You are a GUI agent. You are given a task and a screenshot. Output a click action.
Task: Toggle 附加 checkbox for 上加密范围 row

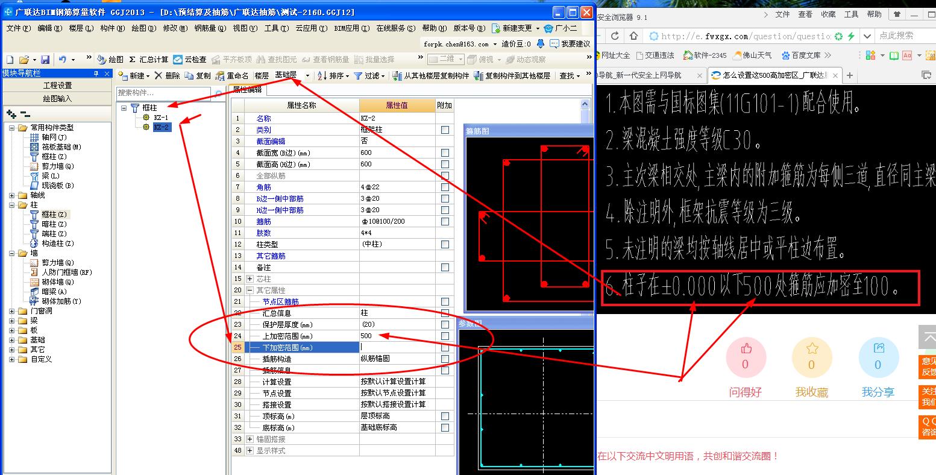[x=445, y=336]
